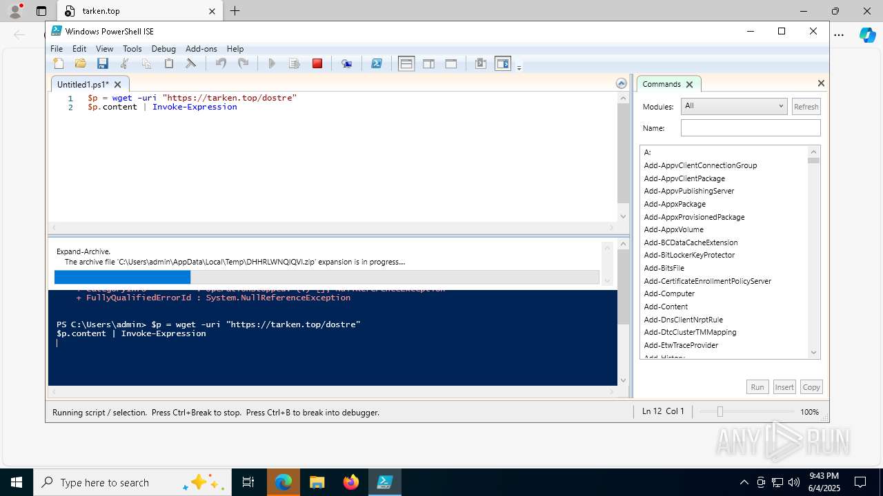Open the Edit menu
Viewport: 883px width, 496px height.
(x=79, y=49)
